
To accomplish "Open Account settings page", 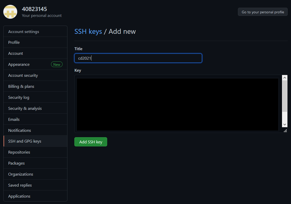I will [x=35, y=53].
